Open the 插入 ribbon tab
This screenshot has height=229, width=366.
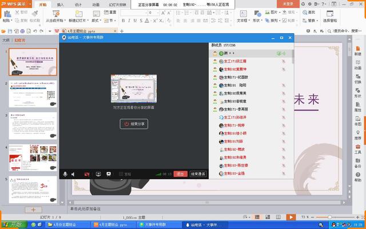coord(61,4)
